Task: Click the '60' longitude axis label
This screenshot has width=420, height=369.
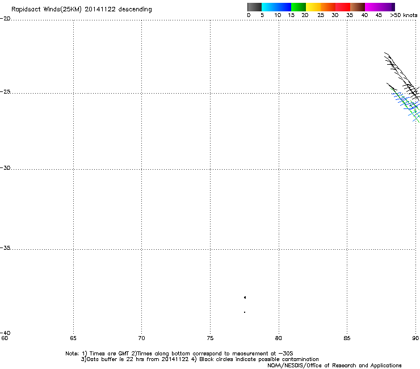Action: click(x=5, y=338)
